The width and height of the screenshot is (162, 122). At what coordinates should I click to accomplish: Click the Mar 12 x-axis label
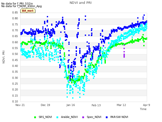(x=121, y=105)
